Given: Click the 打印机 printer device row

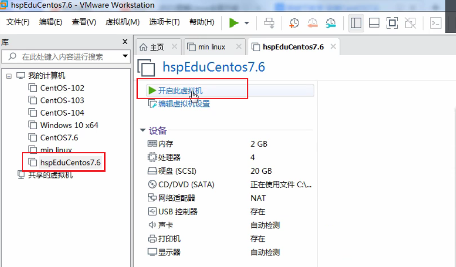Looking at the screenshot, I should point(230,239).
